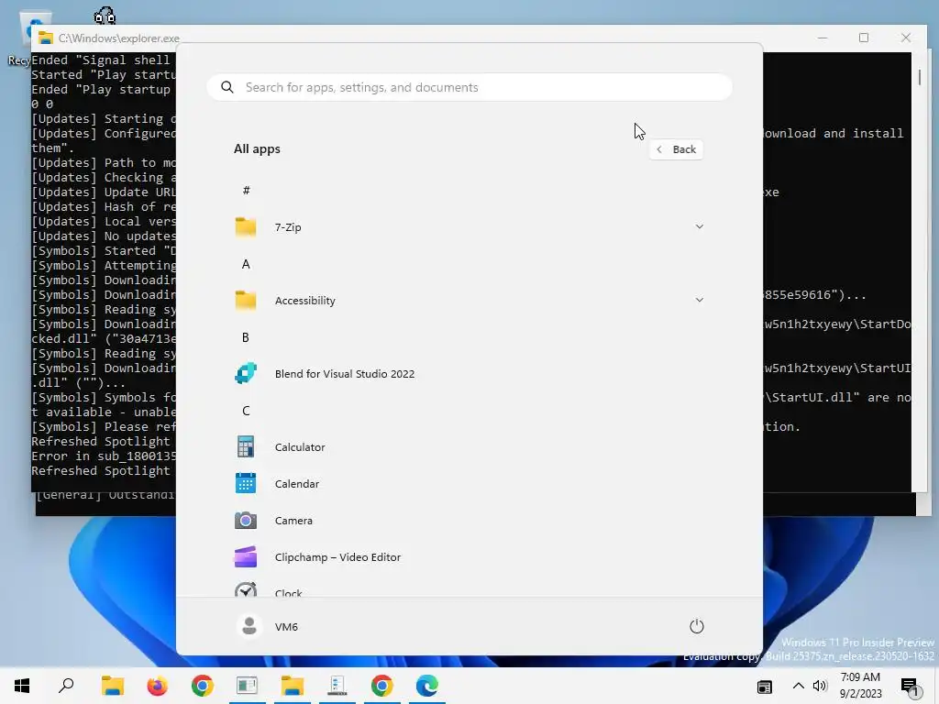Click the VM6 user name label
This screenshot has height=704, width=939.
pos(286,627)
